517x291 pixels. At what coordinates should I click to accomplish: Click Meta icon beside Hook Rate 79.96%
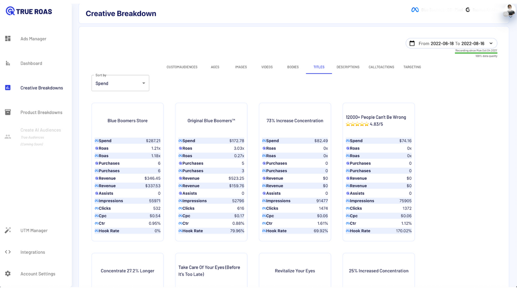[181, 231]
